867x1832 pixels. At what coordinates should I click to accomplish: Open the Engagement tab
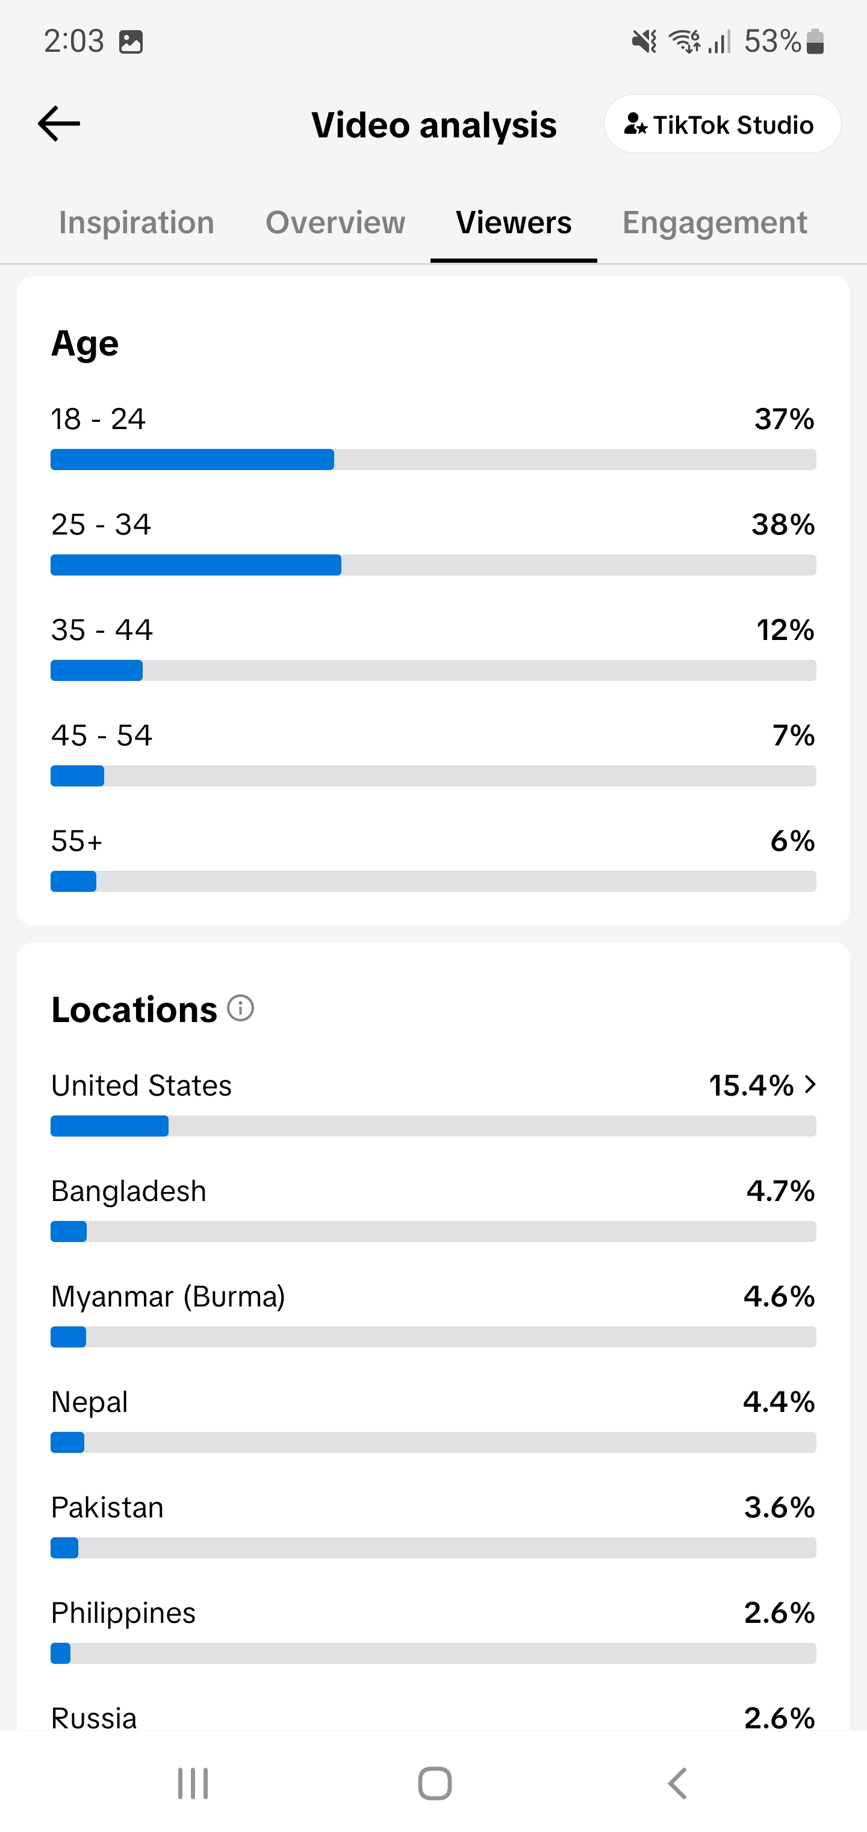[x=714, y=222]
